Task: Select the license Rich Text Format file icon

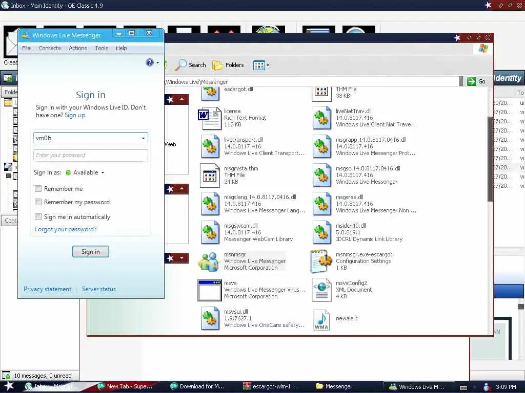Action: (210, 118)
